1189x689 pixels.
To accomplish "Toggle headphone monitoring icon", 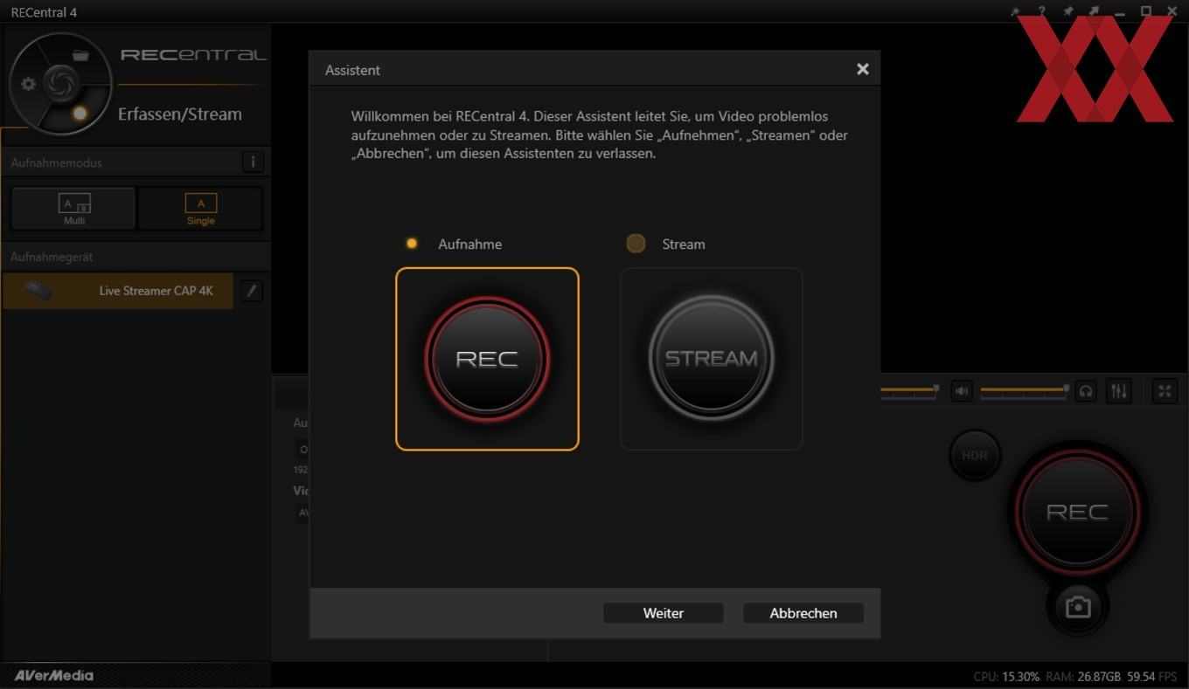I will pyautogui.click(x=1086, y=390).
